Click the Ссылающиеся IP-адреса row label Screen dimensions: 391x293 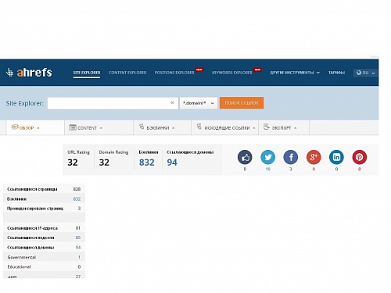tap(32, 228)
